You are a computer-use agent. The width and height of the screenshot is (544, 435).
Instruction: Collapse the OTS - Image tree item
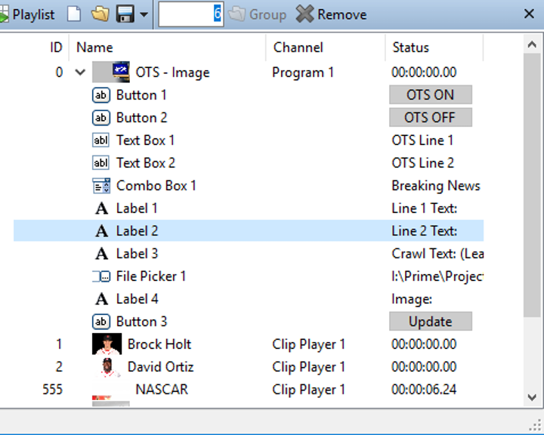coord(81,73)
